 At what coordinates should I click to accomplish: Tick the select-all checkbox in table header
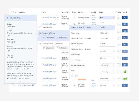click(12, 12)
